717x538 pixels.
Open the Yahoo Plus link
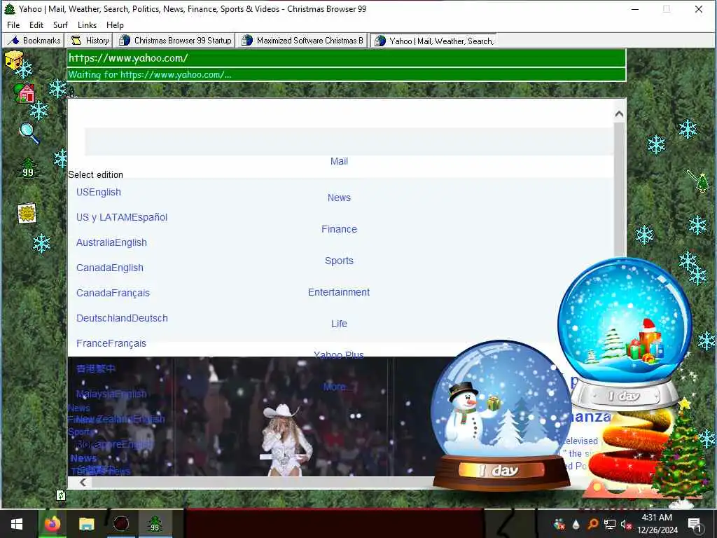(x=339, y=354)
